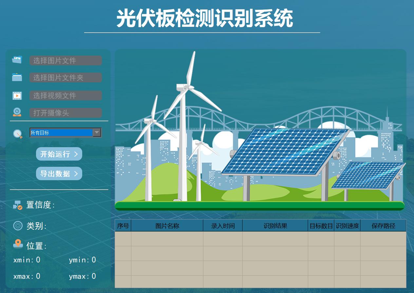Click the 目标数目 column header
The image size is (414, 293).
pos(321,226)
